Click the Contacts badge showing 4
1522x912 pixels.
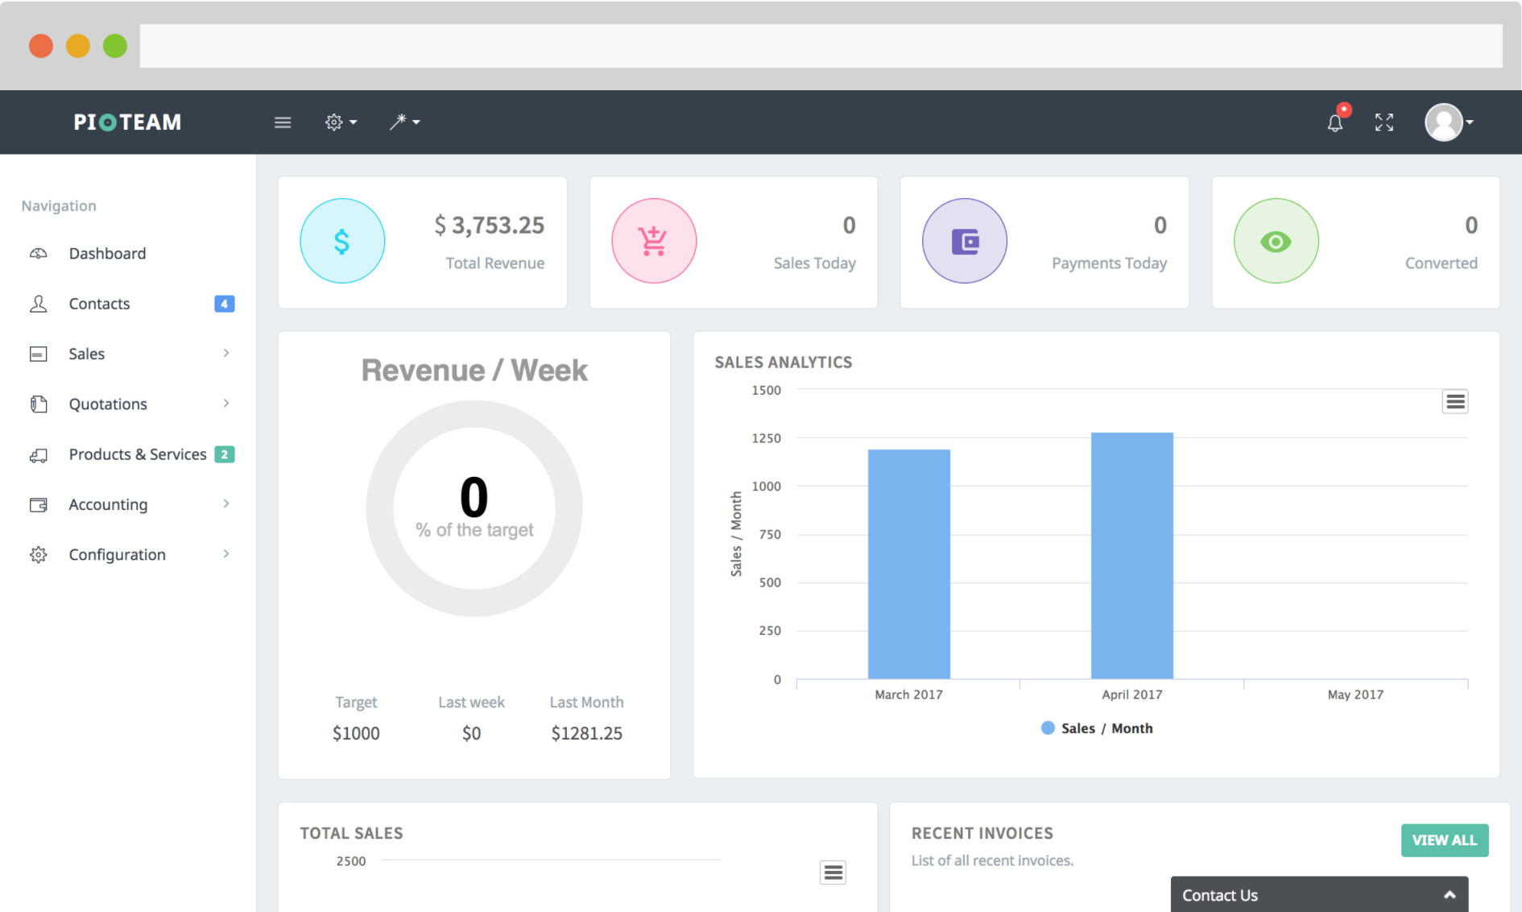(224, 304)
